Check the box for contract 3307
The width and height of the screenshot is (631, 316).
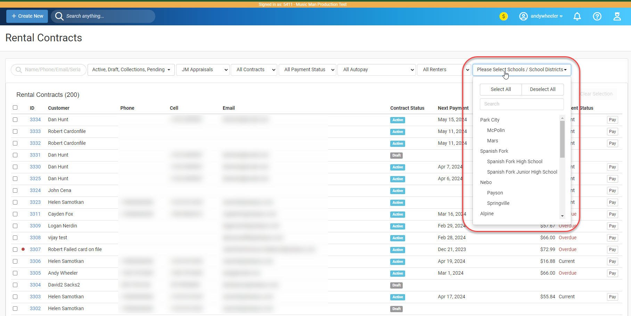coord(15,249)
